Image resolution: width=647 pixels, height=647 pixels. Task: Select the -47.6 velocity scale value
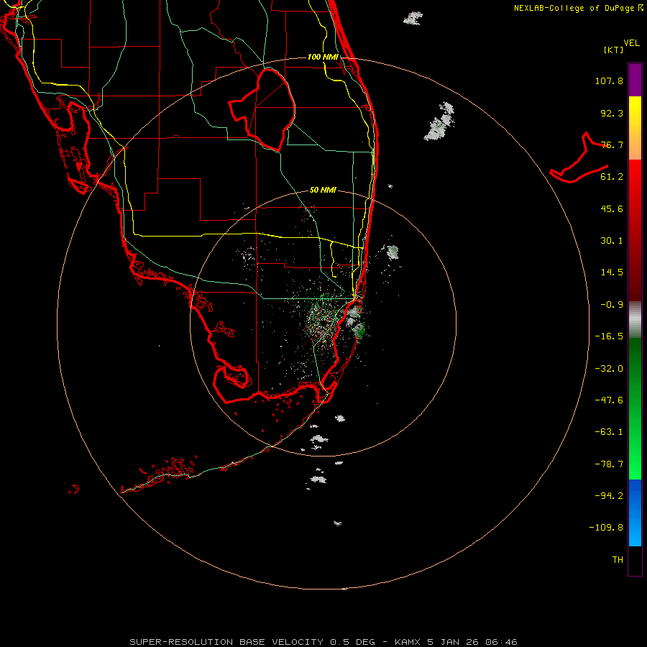pos(609,400)
